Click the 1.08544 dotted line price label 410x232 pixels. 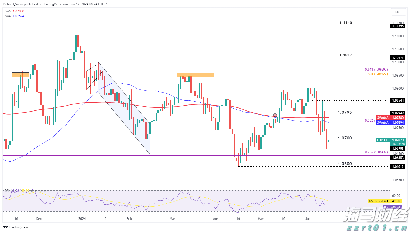(398, 100)
